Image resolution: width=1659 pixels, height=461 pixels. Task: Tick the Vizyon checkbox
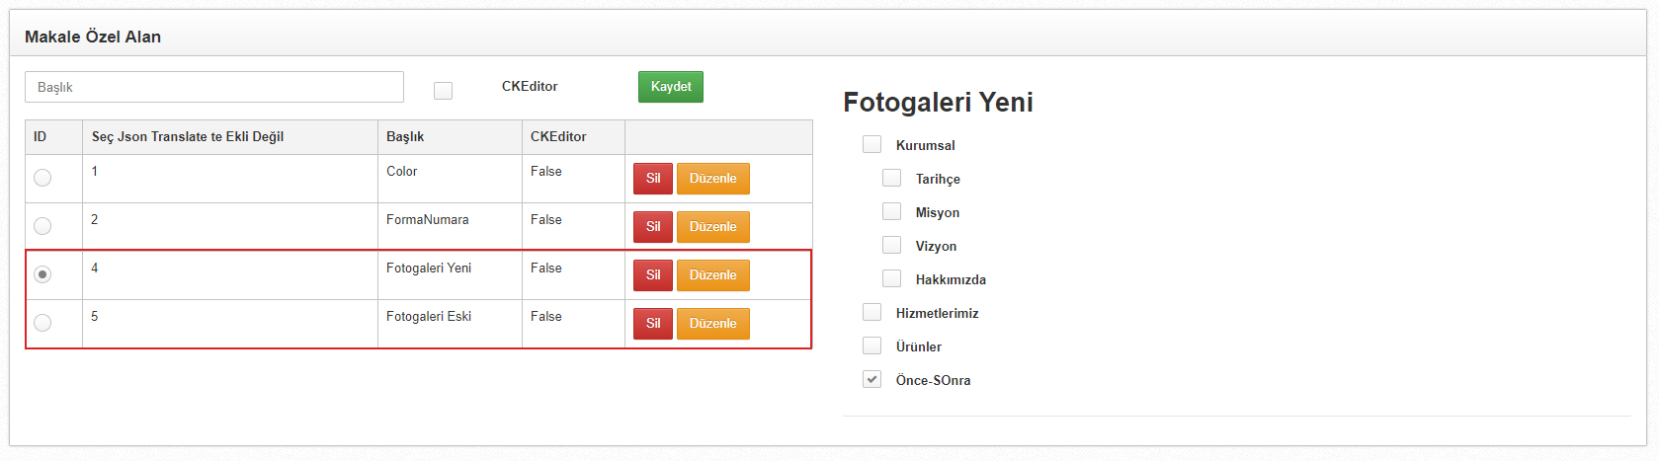891,245
